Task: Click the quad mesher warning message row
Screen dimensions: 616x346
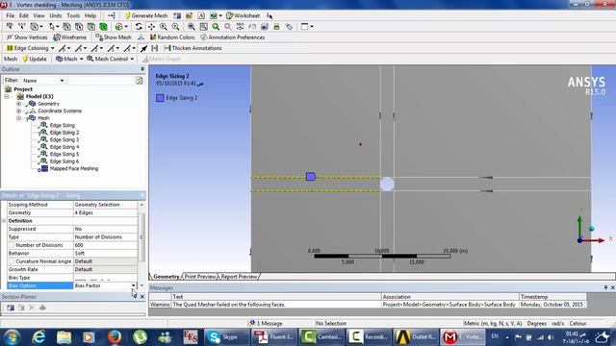Action: click(368, 305)
